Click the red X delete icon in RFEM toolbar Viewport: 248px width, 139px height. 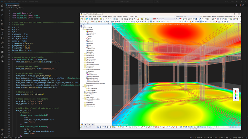[x=216, y=21]
